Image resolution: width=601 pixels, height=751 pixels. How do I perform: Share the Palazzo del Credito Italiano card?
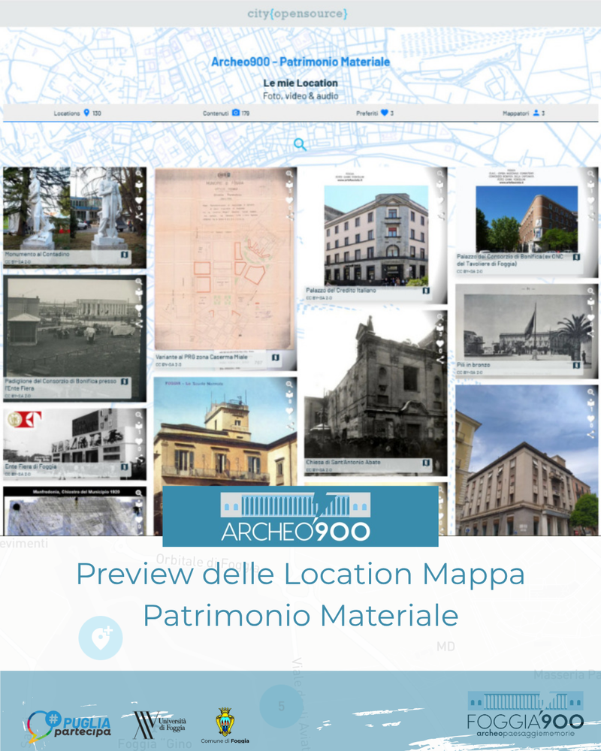[440, 216]
